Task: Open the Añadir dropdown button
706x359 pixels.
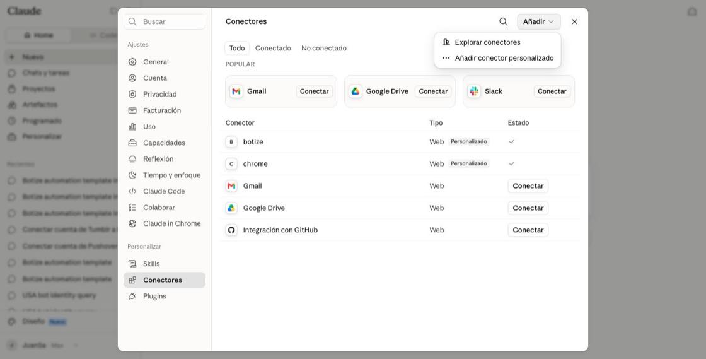Action: (x=538, y=21)
